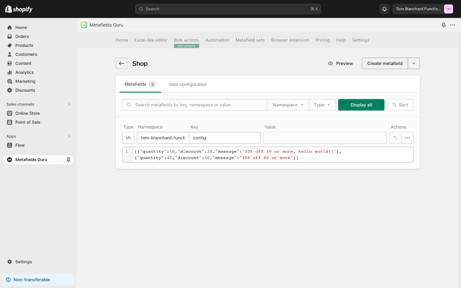Open the Type filter dropdown
This screenshot has width=461, height=288.
coord(322,105)
